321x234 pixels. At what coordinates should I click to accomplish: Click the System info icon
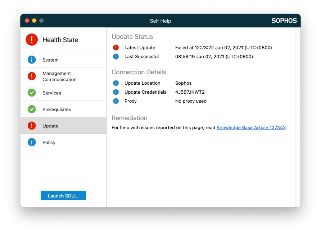point(32,60)
